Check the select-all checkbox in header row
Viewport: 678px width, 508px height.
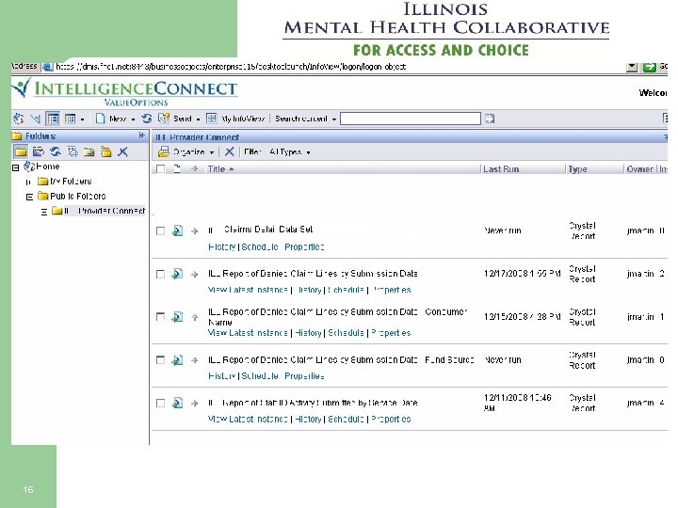(160, 169)
